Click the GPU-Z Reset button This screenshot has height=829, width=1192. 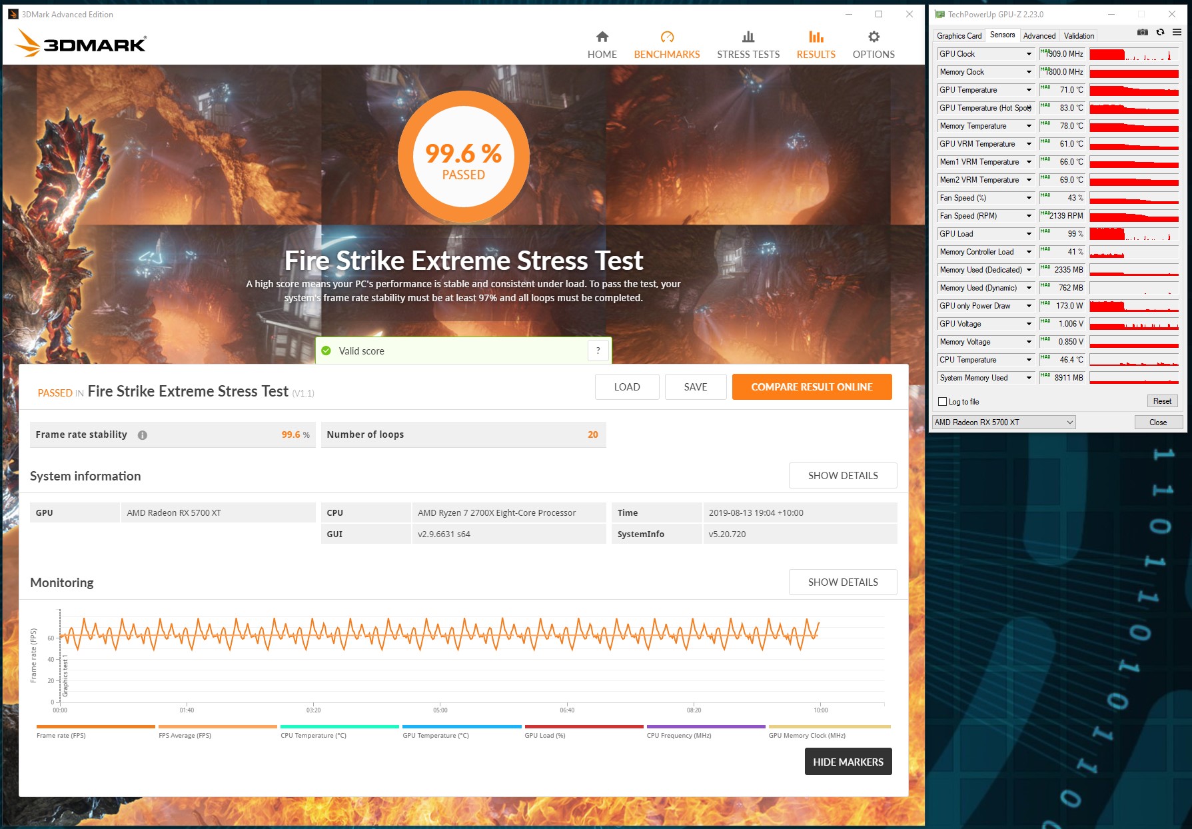(1162, 401)
